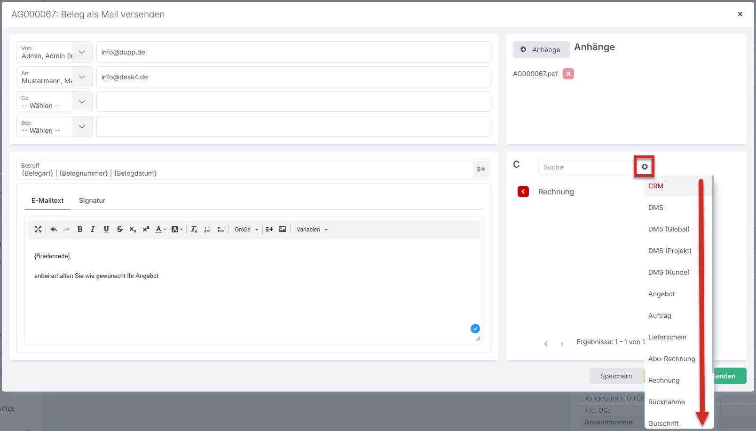Maximize the email text editor
The height and width of the screenshot is (431, 756).
(38, 229)
